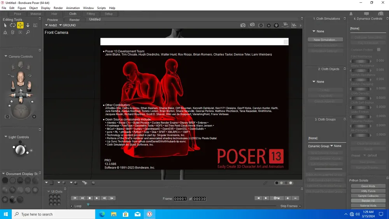Select the Rotate editing tool
The width and height of the screenshot is (389, 219).
click(x=13, y=25)
